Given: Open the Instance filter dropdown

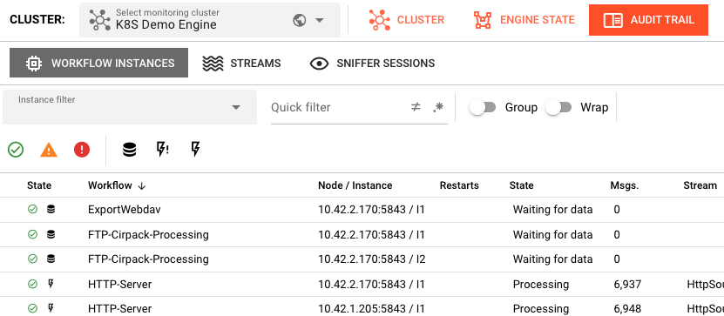Looking at the screenshot, I should pos(130,107).
